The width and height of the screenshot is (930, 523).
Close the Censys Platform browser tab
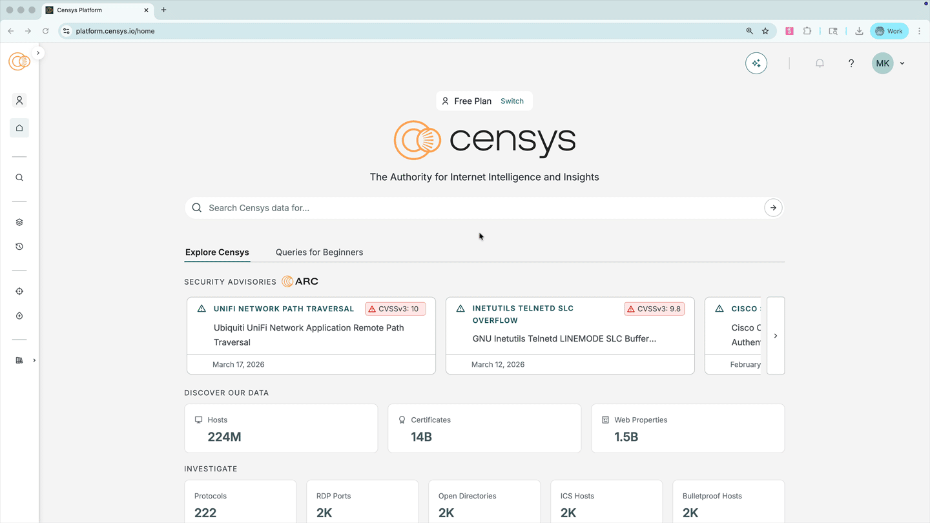pos(146,10)
